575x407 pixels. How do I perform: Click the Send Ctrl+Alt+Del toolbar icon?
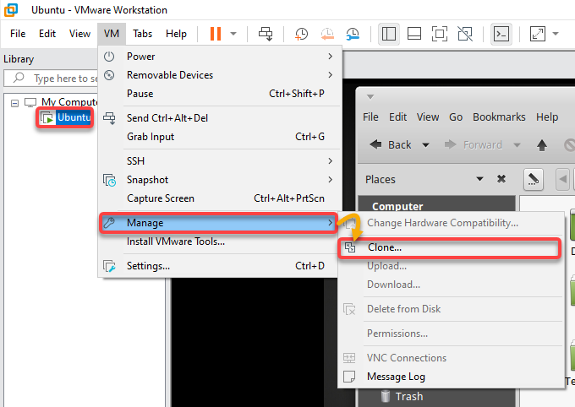click(x=266, y=34)
